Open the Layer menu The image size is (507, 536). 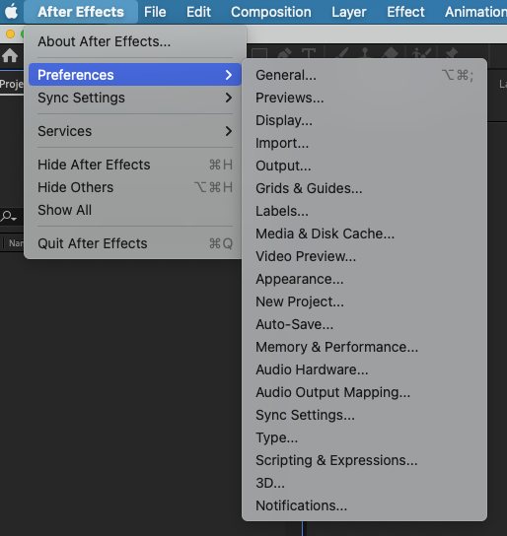tap(349, 12)
